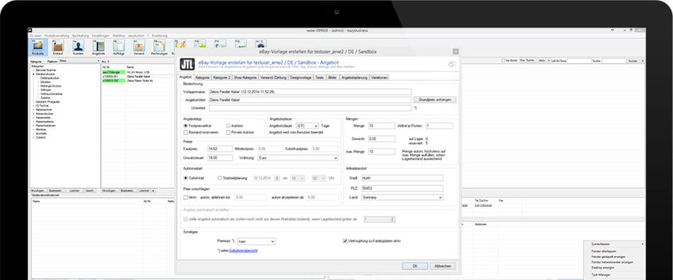
Task: Click the help bubble icon in dialog header
Action: [451, 64]
